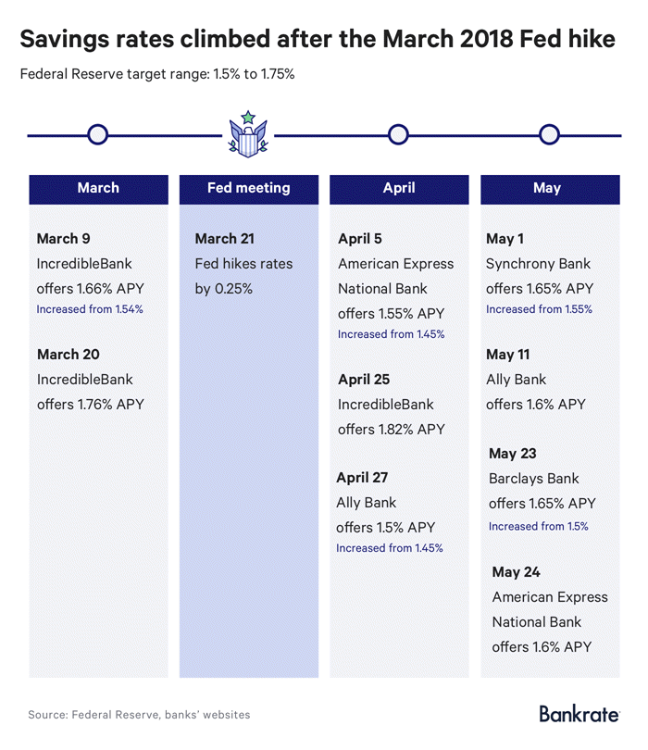Select the April timeline circle marker
The image size is (648, 750).
[x=398, y=135]
